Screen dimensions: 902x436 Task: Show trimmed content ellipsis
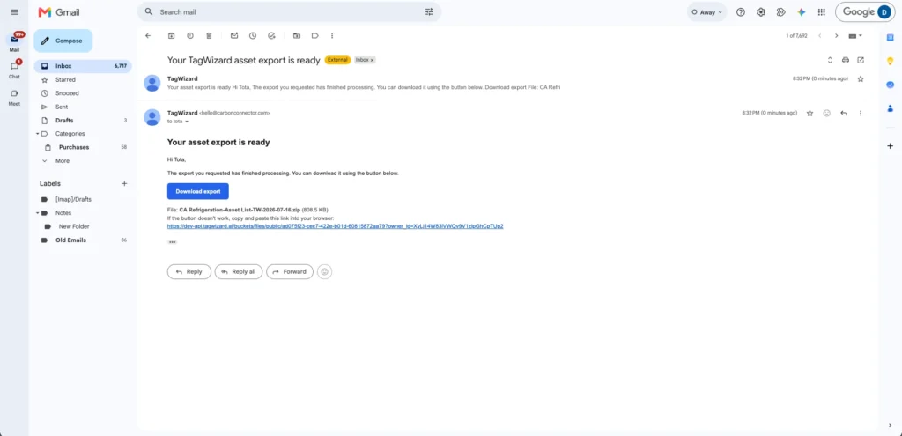[x=172, y=242]
